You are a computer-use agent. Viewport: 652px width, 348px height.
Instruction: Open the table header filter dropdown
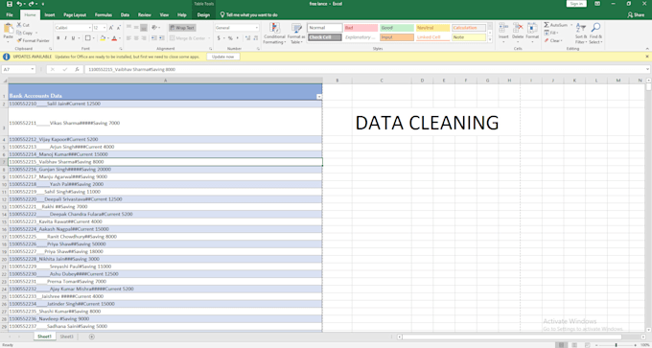tap(319, 97)
